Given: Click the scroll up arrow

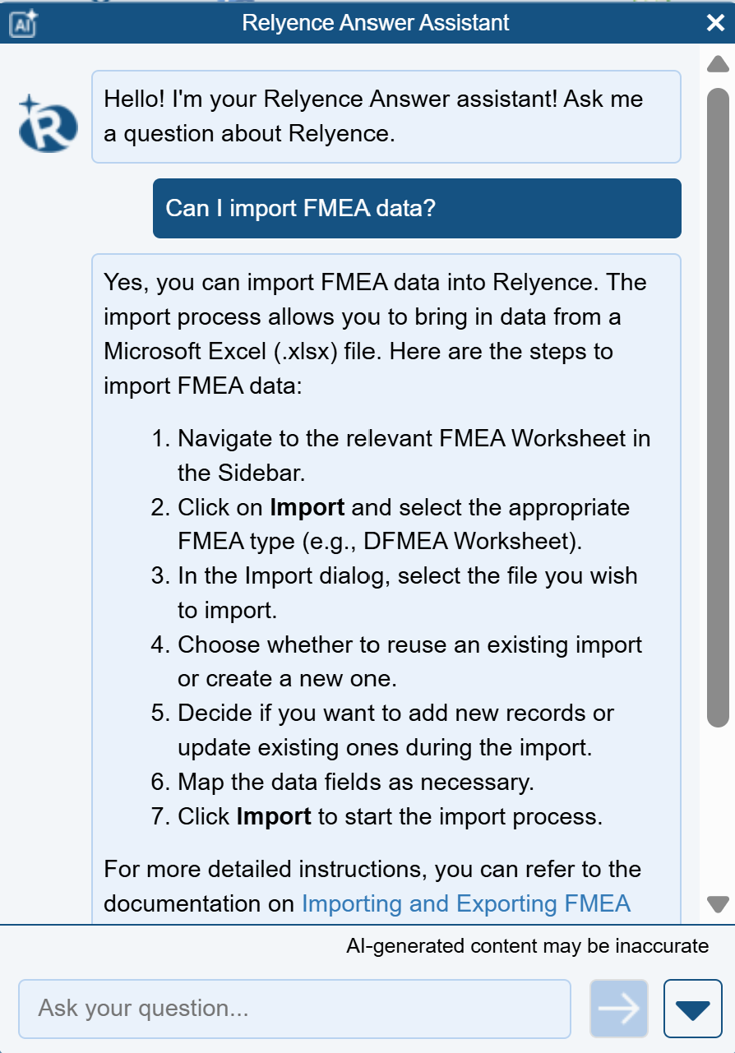Looking at the screenshot, I should pos(718,64).
